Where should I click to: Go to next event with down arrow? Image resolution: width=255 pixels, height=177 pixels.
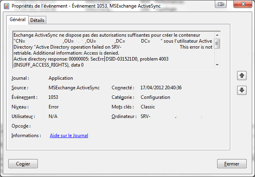click(x=242, y=90)
